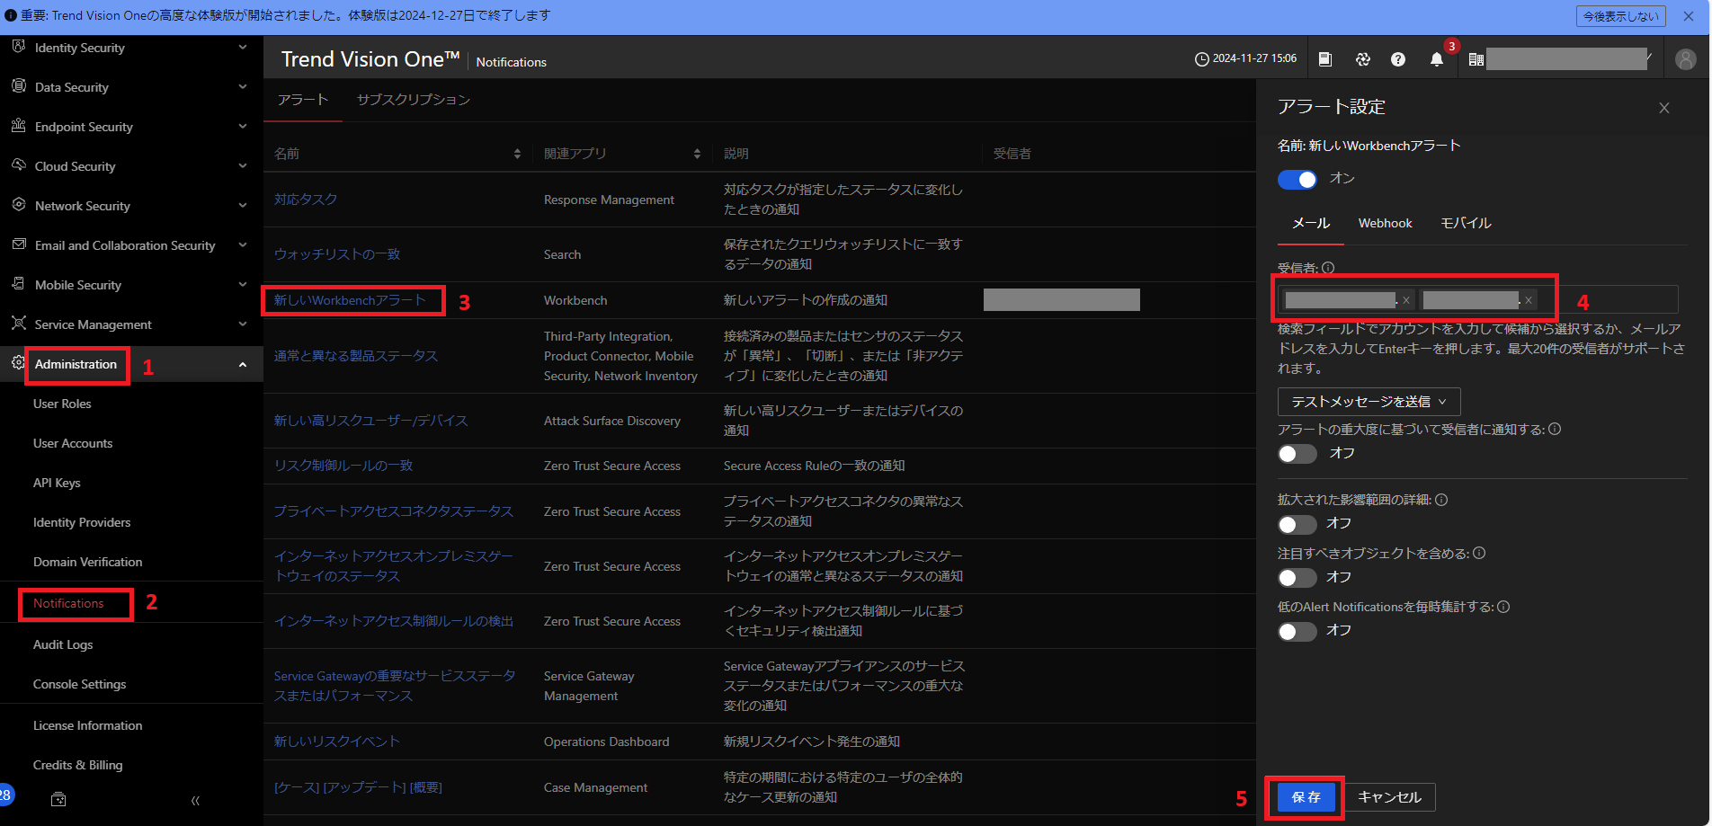Open the notifications bell icon
The height and width of the screenshot is (826, 1712).
(x=1436, y=59)
